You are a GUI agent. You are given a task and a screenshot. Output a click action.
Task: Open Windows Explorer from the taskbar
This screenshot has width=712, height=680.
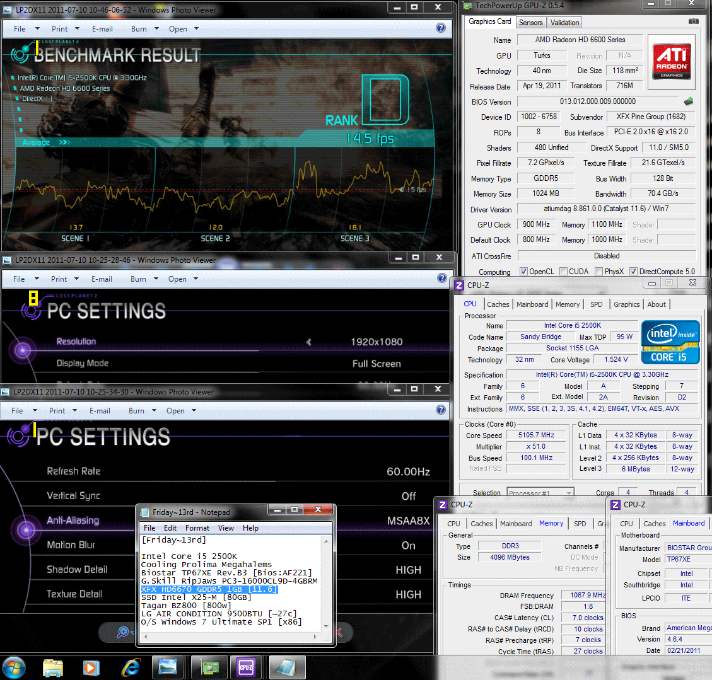click(x=53, y=668)
